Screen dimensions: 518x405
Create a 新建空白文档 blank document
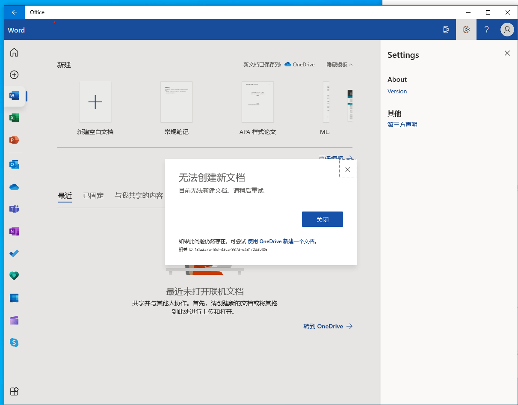coord(95,109)
